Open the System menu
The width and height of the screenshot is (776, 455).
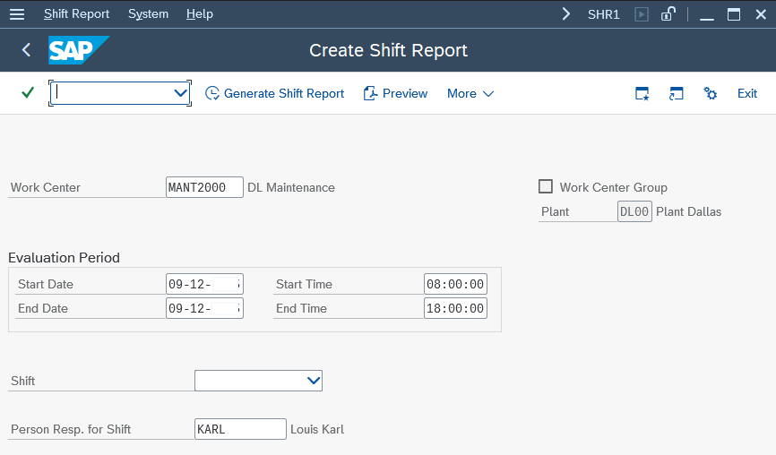[149, 13]
